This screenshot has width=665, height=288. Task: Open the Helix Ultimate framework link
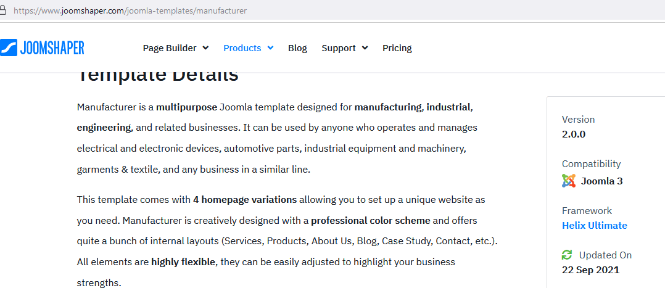pyautogui.click(x=594, y=225)
